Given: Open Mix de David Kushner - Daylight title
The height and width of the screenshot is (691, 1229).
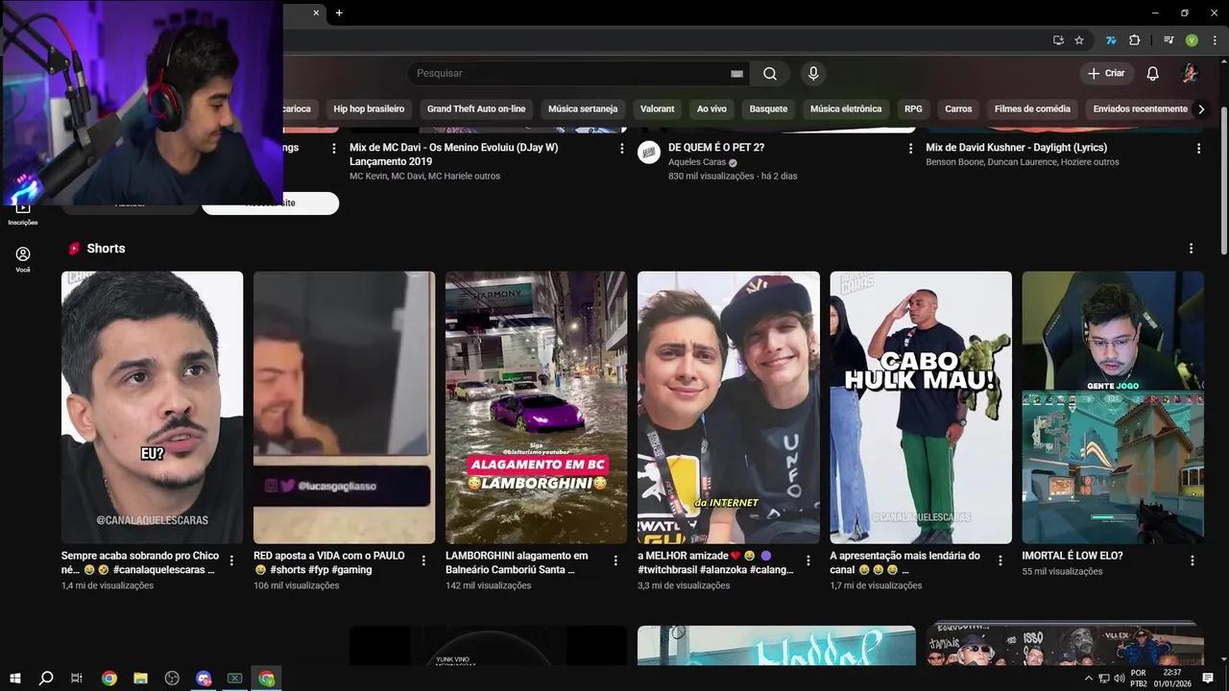Looking at the screenshot, I should click(1017, 148).
